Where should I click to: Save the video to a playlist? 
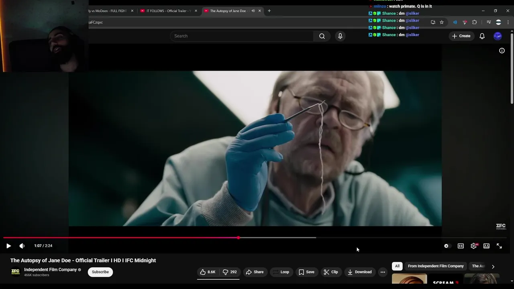306,272
